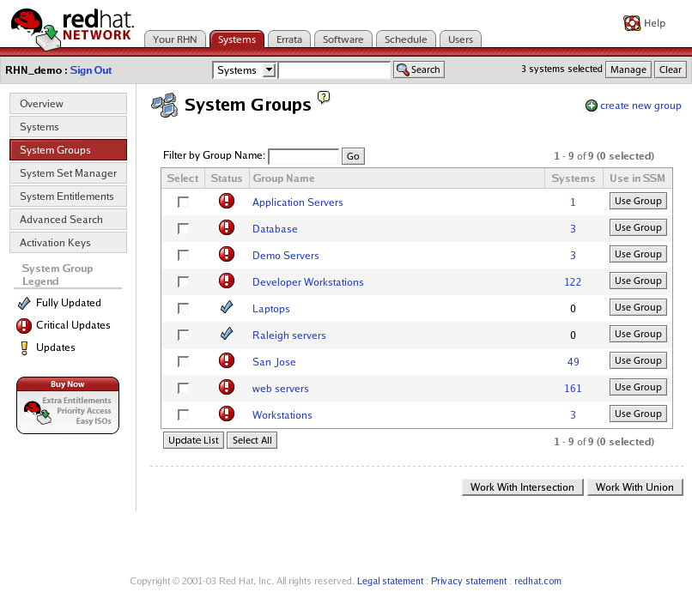692x592 pixels.
Task: Go to Advanced Search in sidebar
Action: click(x=68, y=220)
